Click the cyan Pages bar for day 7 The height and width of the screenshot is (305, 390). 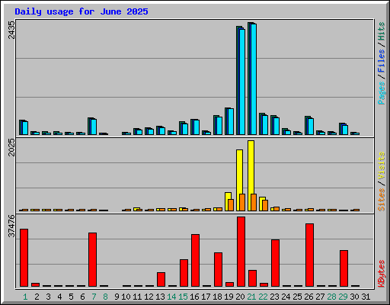(94, 127)
